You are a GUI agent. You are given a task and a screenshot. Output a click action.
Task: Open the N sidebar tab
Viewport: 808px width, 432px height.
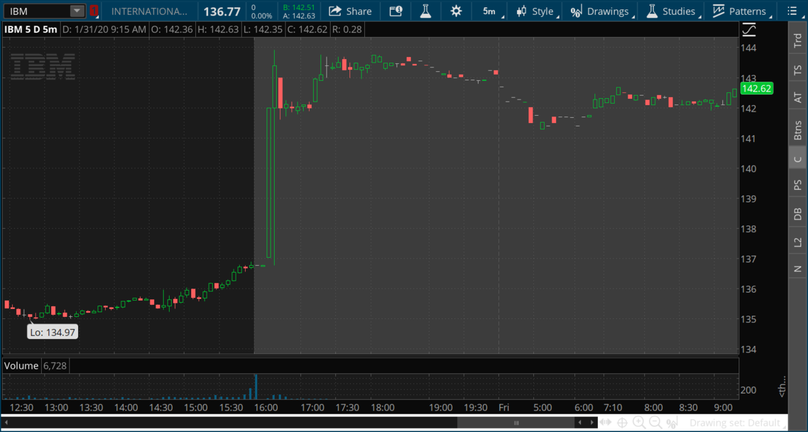click(x=798, y=269)
